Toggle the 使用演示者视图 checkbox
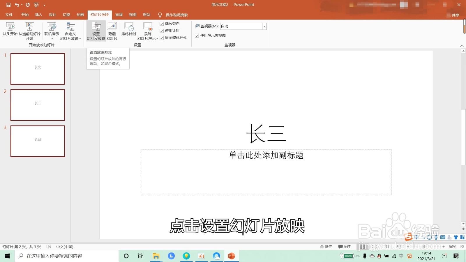The image size is (466, 262). point(197,36)
